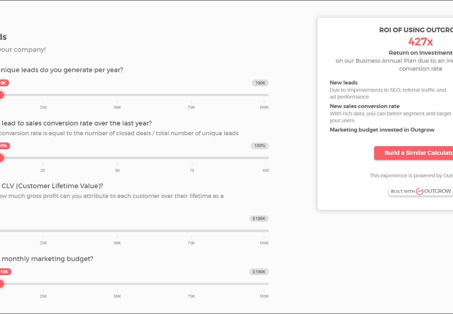Set the conversion rate slider to 50

point(117,158)
